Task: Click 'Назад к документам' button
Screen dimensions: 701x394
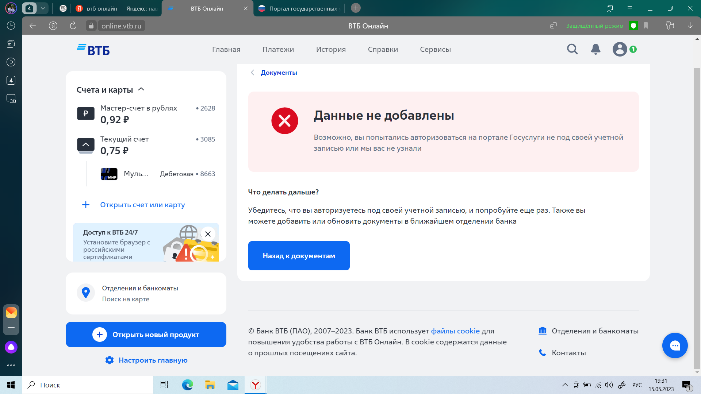Action: click(299, 256)
